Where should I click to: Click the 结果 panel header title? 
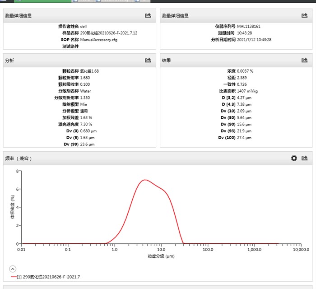click(166, 60)
